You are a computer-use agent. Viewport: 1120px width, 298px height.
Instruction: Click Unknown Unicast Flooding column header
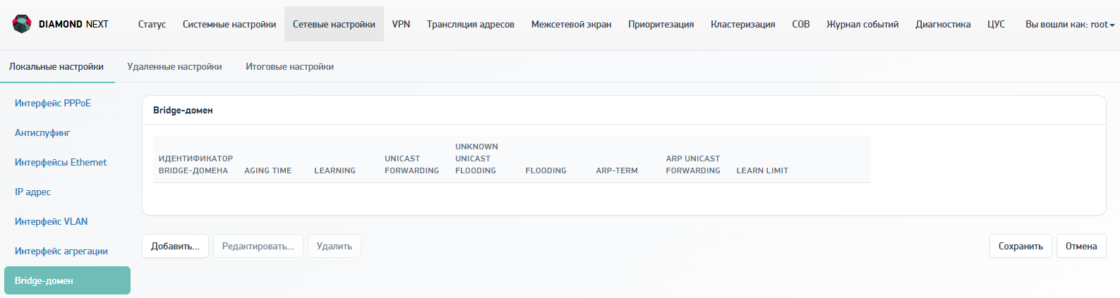point(476,159)
